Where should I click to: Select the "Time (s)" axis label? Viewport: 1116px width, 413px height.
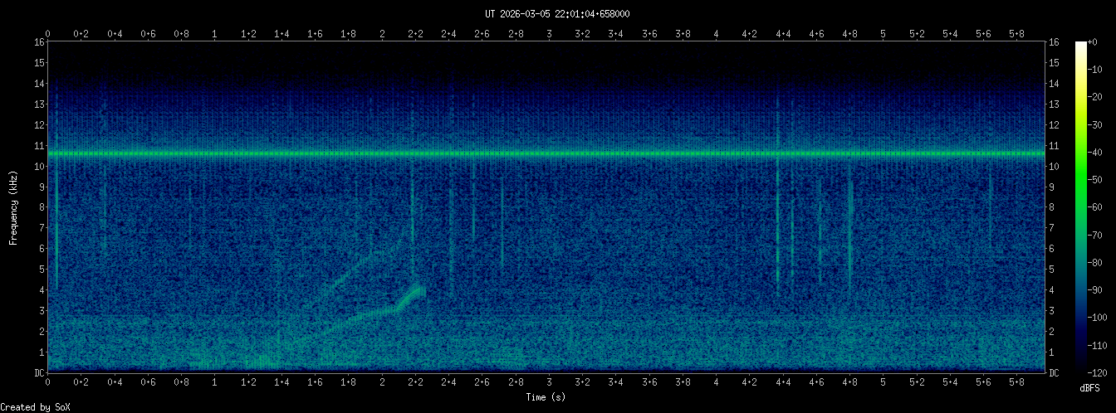(548, 397)
